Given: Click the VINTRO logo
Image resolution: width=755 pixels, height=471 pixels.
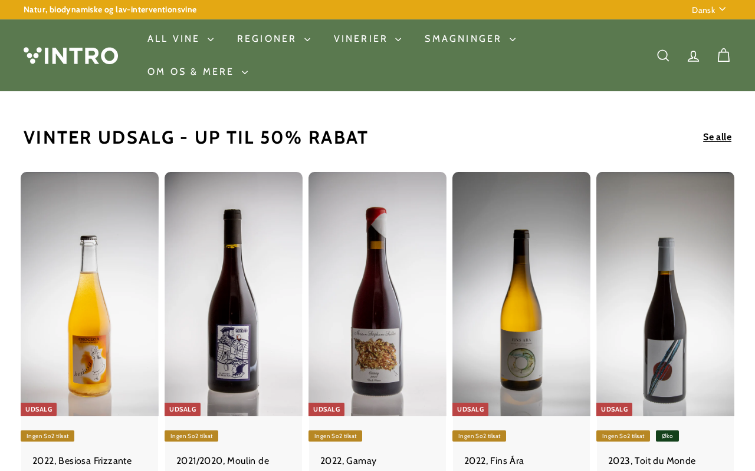Looking at the screenshot, I should [x=71, y=55].
